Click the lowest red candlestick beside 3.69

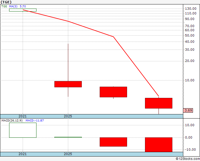(x=159, y=103)
